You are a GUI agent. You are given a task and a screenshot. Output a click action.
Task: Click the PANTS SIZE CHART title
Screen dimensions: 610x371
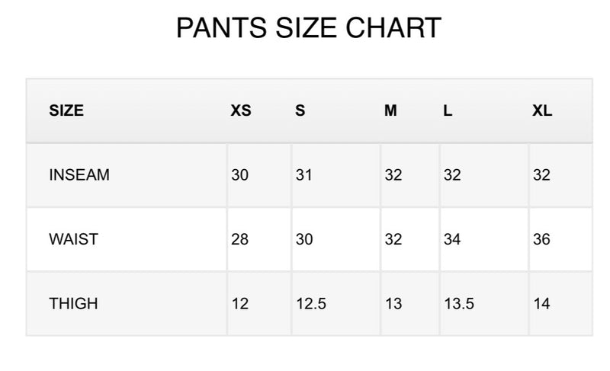[308, 28]
